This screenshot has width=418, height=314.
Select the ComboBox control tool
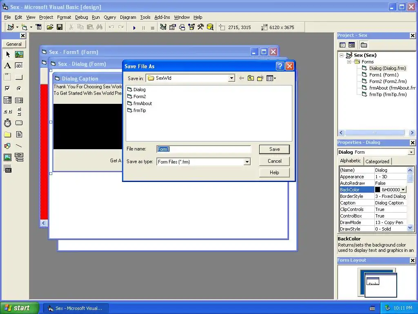coord(8,100)
